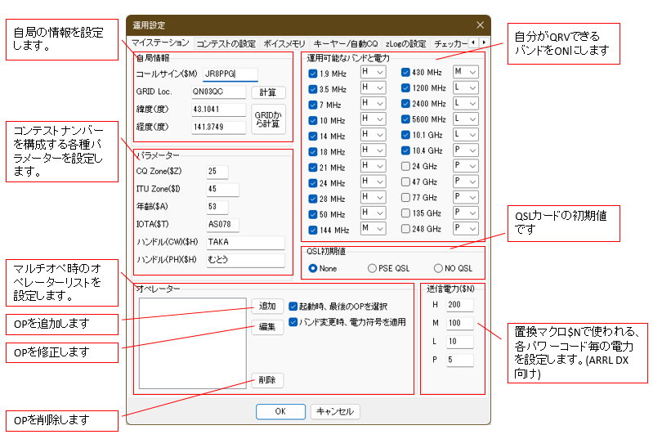Screen dimensions: 653x439
Task: Click inside the operator list box
Action: point(192,343)
